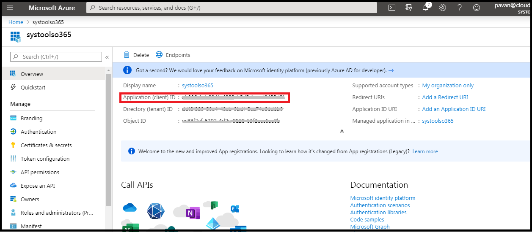Focus the sidebar Search (Ctrl+/) field
The width and height of the screenshot is (532, 232).
(56, 57)
